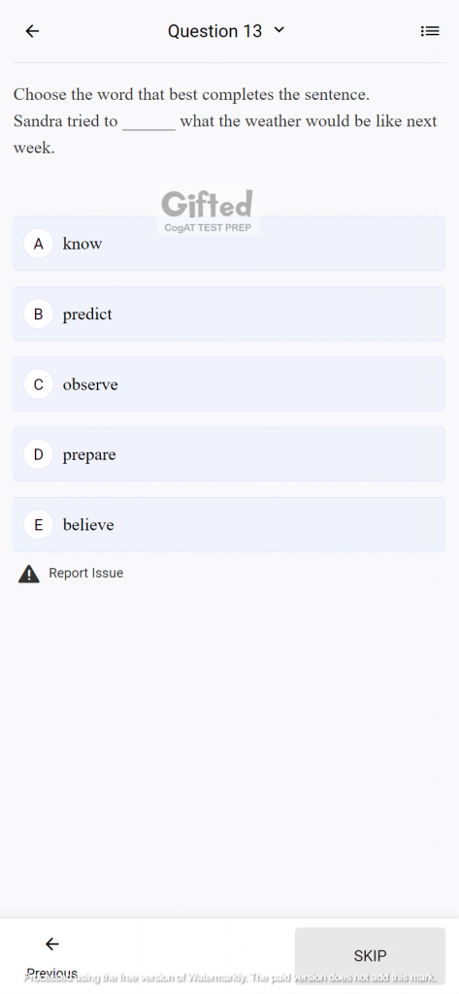This screenshot has height=994, width=459.
Task: Expand the Question 13 dropdown chevron
Action: point(279,30)
